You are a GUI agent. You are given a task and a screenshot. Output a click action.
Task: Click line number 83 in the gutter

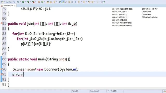pos(4,34)
